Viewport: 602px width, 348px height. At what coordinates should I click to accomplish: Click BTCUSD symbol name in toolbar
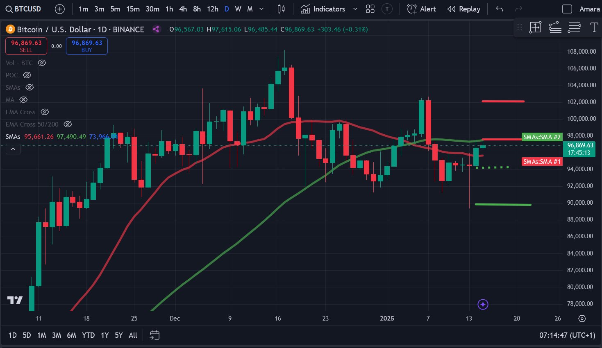coord(28,9)
